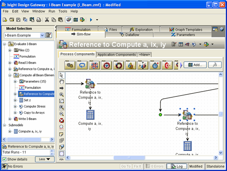Click the spreadsheet Compute a, ix, iy node
Screen dimensions: 227x171
[90, 115]
